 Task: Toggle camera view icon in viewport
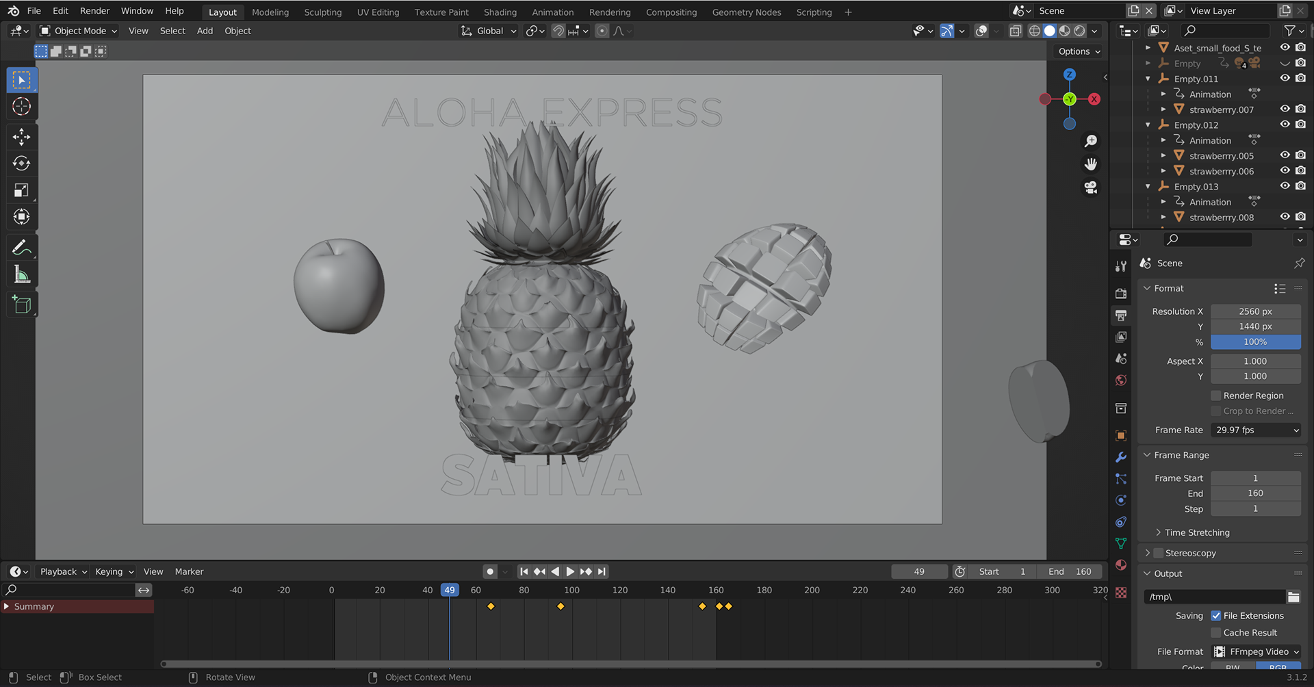(x=1091, y=187)
